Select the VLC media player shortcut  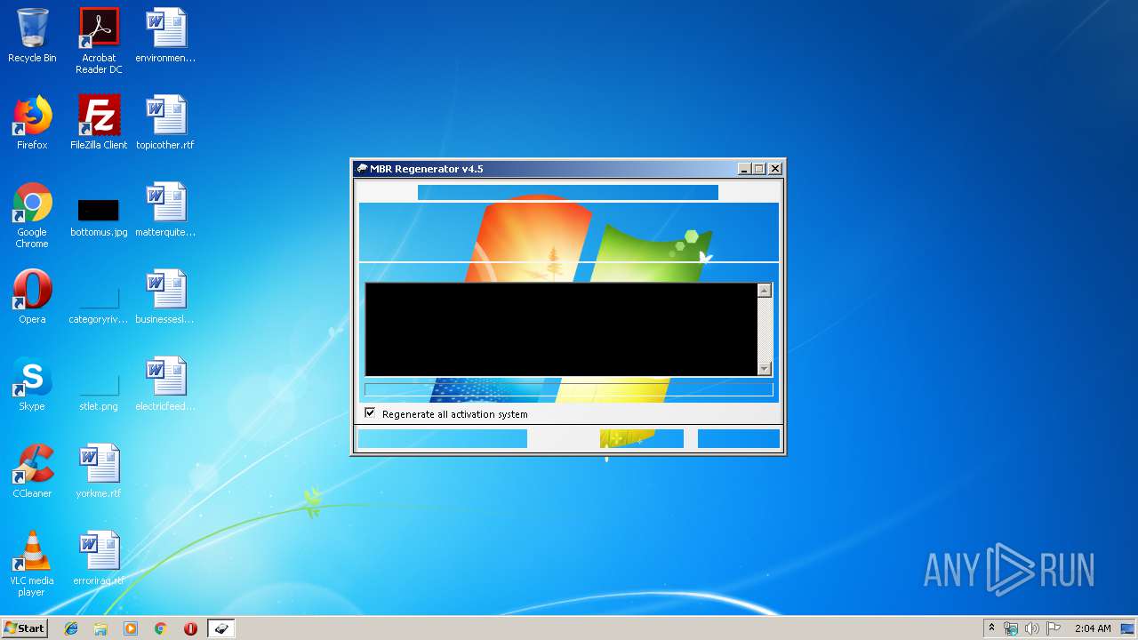(32, 564)
